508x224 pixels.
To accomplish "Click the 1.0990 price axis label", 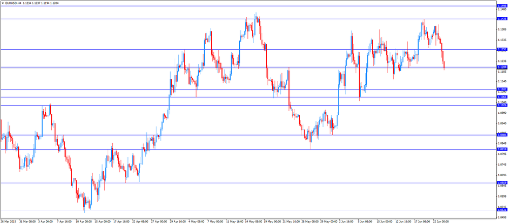I will (x=502, y=113).
